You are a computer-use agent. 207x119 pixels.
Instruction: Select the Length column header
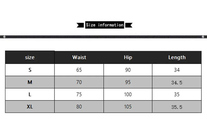pyautogui.click(x=177, y=57)
